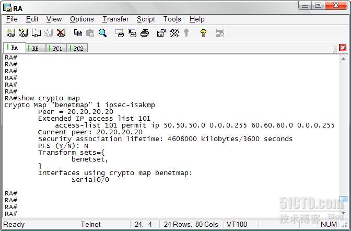Click the grayed key Public-Key icon
The image size is (351, 231).
coord(186,33)
